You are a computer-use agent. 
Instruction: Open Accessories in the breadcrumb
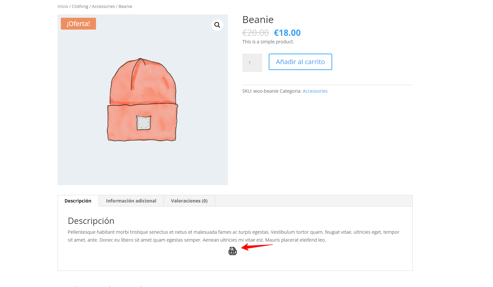click(x=103, y=7)
